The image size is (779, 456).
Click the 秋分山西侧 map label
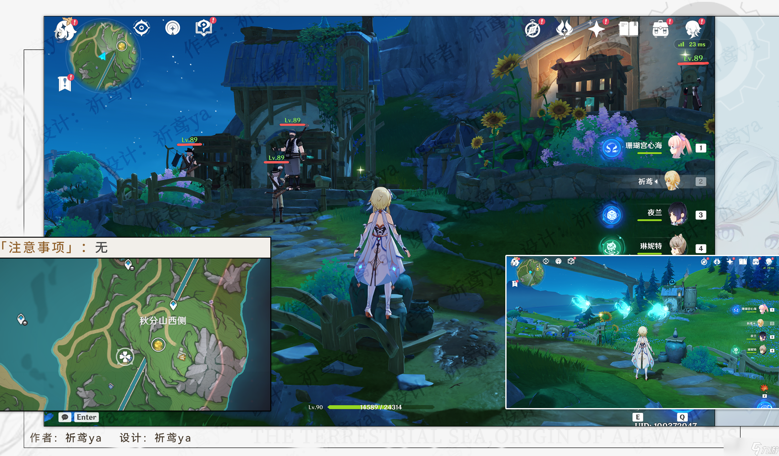tap(163, 321)
